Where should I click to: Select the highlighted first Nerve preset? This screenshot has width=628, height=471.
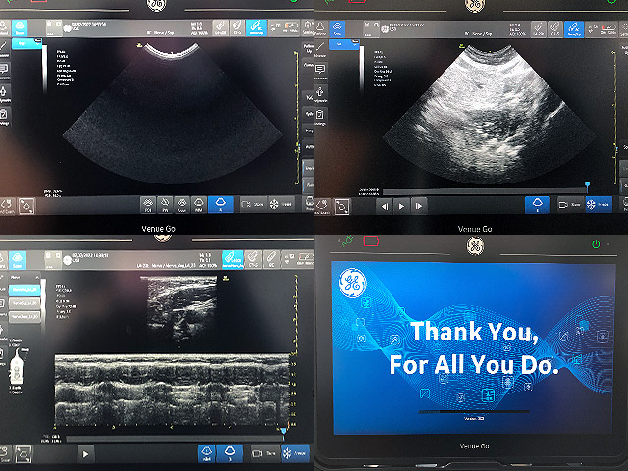point(25,290)
